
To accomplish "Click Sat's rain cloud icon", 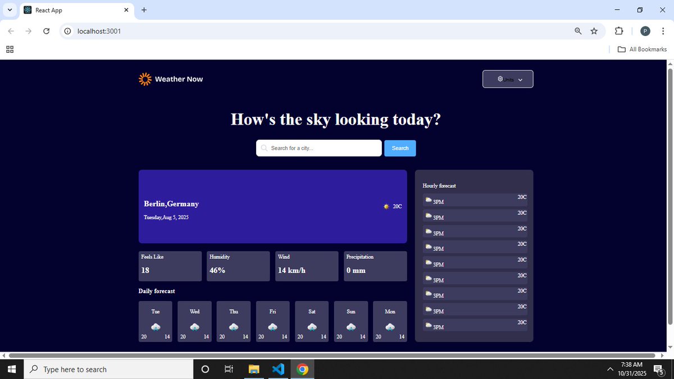I will click(x=312, y=327).
